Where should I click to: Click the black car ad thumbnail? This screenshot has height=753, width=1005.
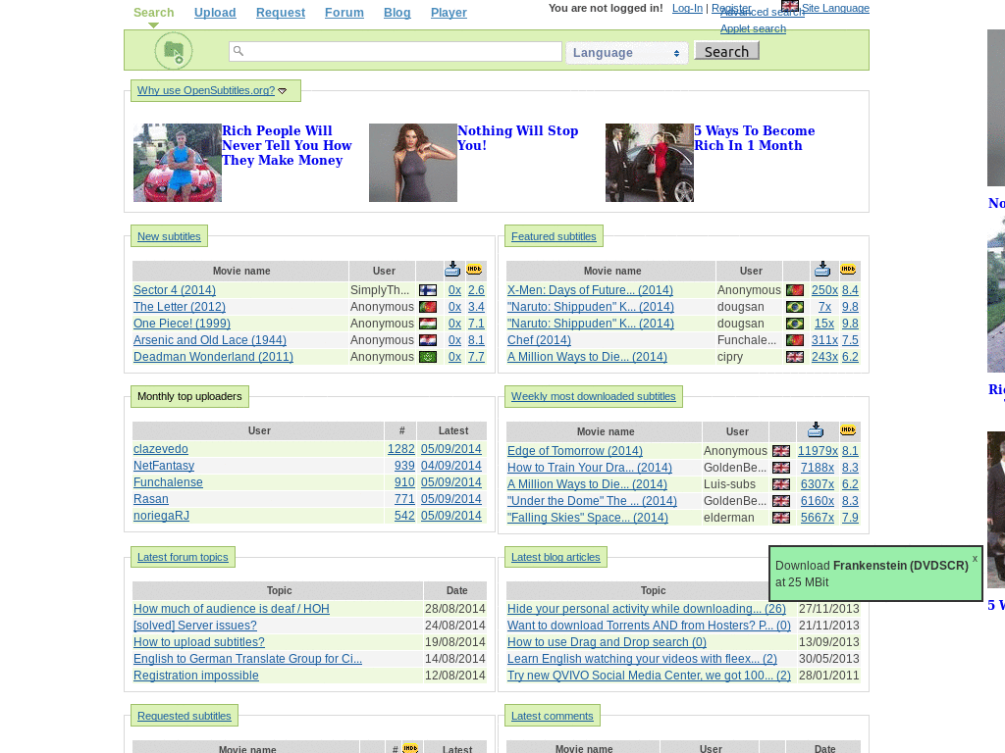coord(650,163)
